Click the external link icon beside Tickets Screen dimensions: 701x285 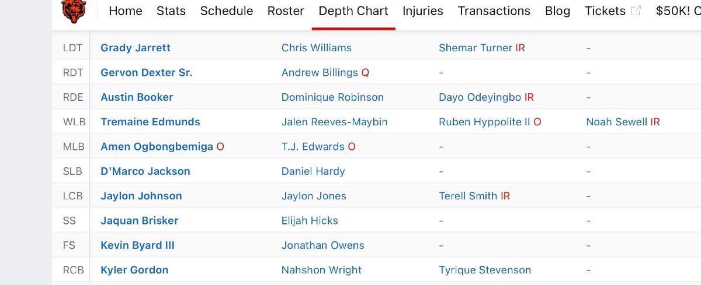[x=636, y=11]
